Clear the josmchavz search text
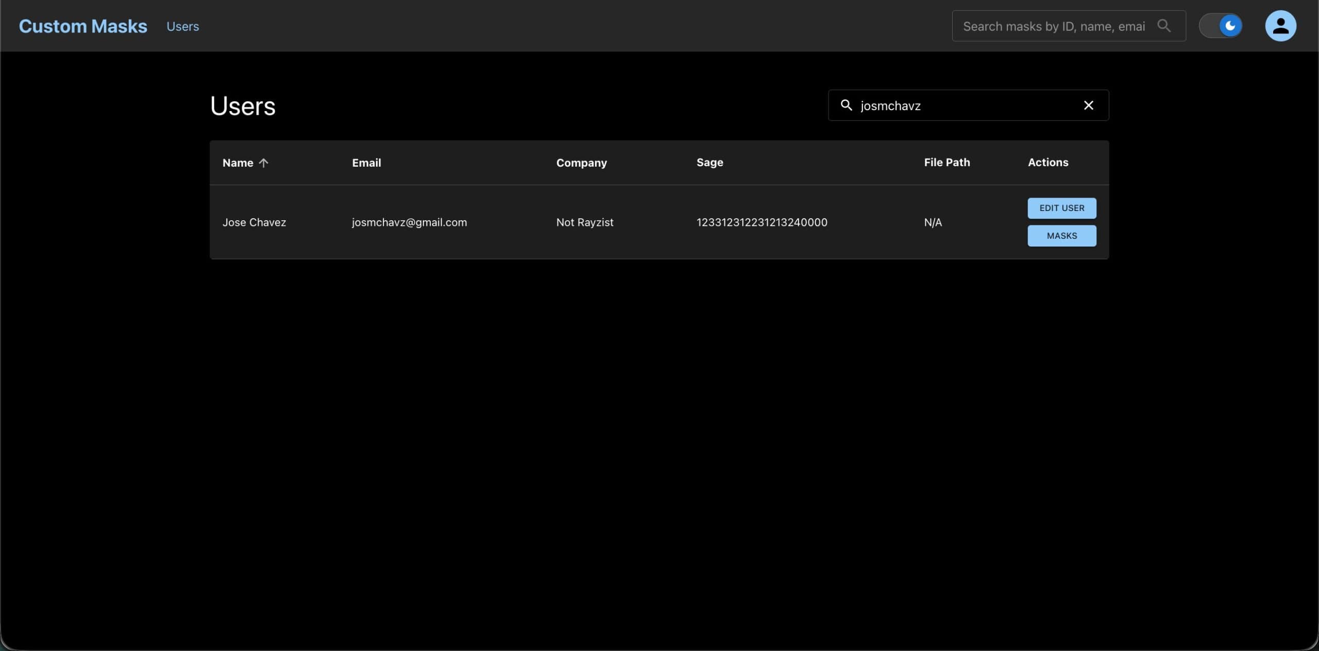1319x651 pixels. (x=1088, y=105)
